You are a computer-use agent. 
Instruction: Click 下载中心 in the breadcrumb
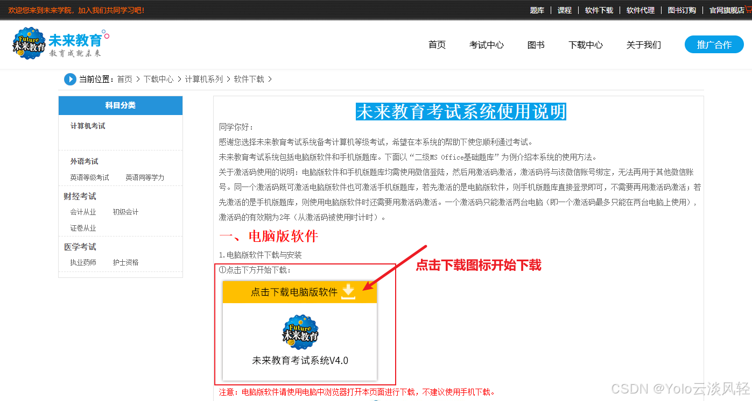tap(158, 79)
